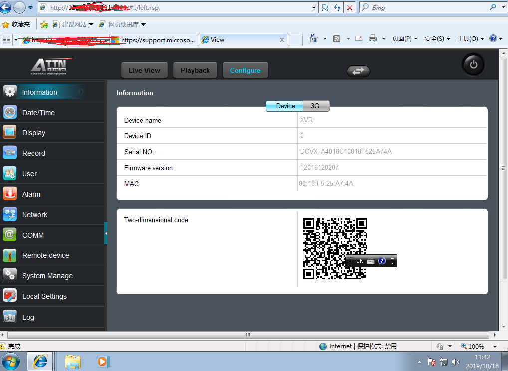The height and width of the screenshot is (371, 508).
Task: Click the swap arrows toggle button
Action: tap(358, 71)
